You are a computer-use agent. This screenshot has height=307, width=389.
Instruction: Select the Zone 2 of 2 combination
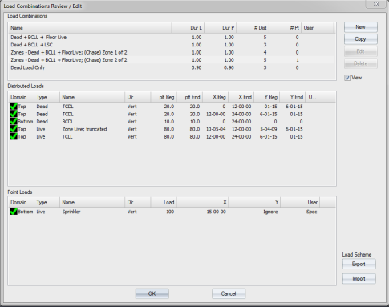(x=172, y=60)
